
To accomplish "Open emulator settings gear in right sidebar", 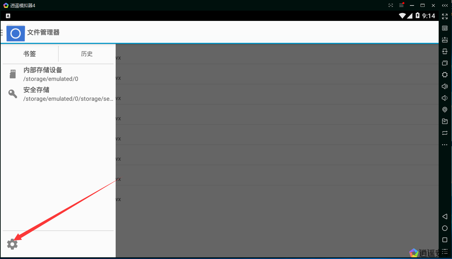I will click(445, 75).
